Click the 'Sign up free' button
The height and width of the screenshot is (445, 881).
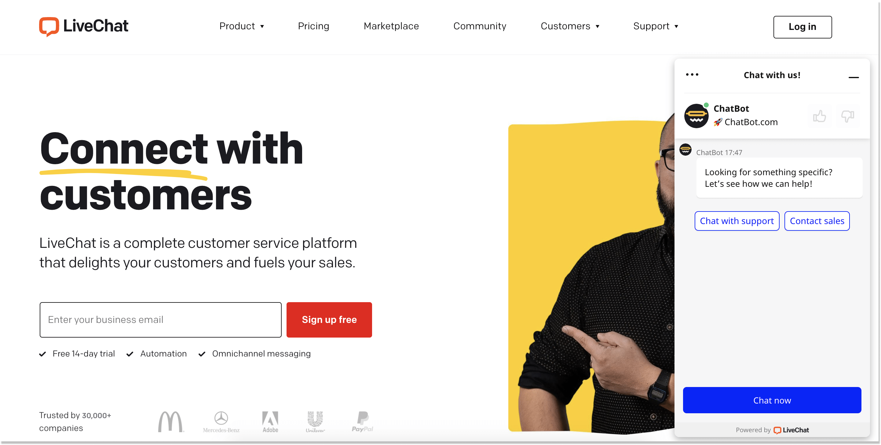pyautogui.click(x=330, y=320)
